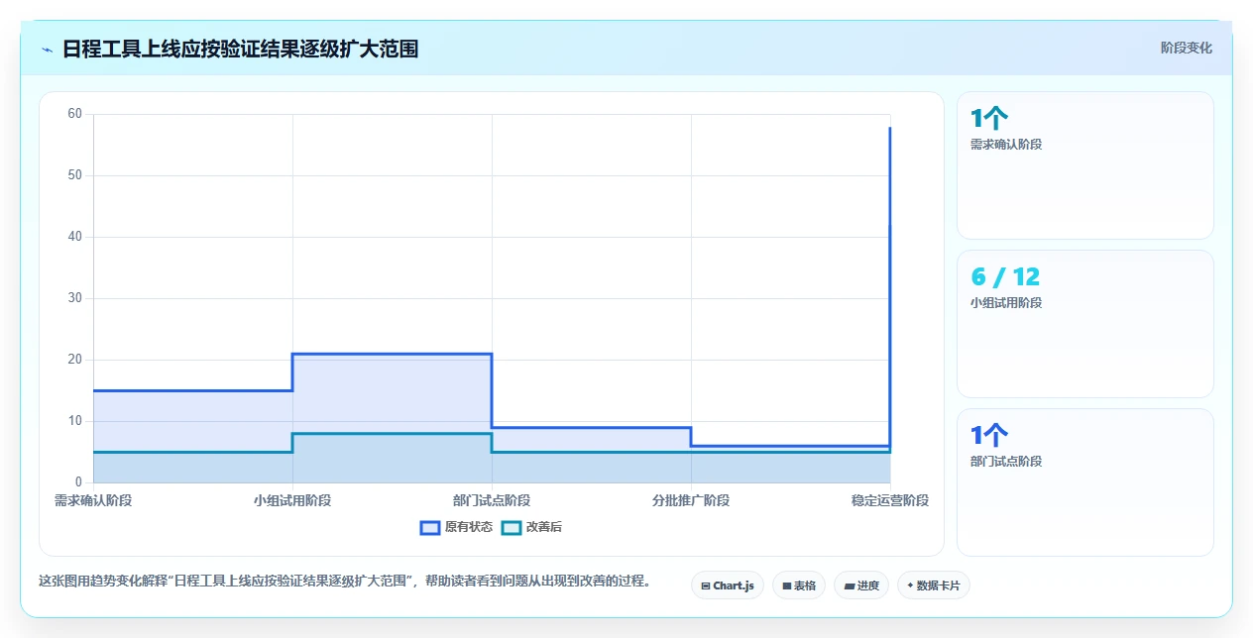Click the 阶段变化 label in header
Viewport: 1253px width, 638px height.
1187,48
